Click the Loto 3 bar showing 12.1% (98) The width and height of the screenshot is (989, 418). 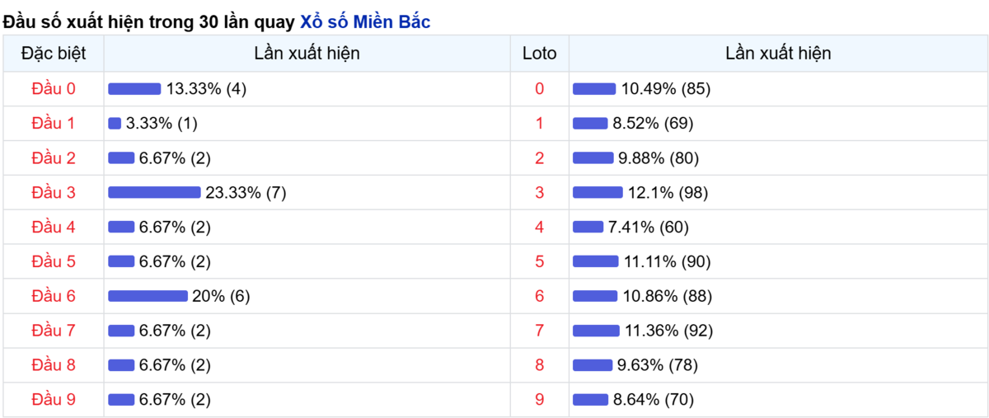(x=598, y=192)
